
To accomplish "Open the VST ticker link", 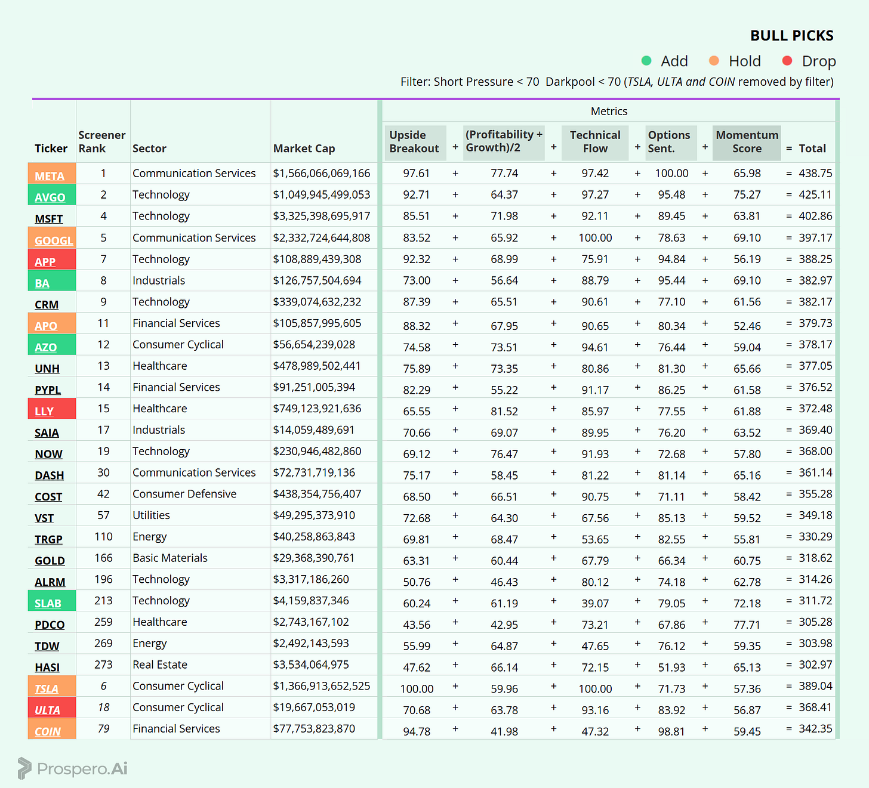I will (44, 518).
